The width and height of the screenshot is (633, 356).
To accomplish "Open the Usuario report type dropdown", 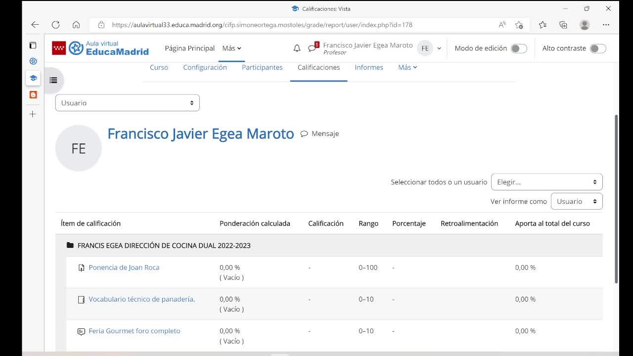I will point(128,103).
